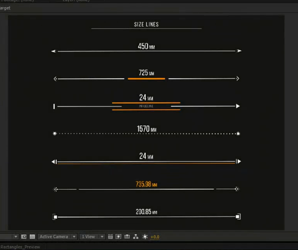This screenshot has height=250, width=298.
Task: Click the Reset Exposure aperture icon
Action: pos(145,237)
